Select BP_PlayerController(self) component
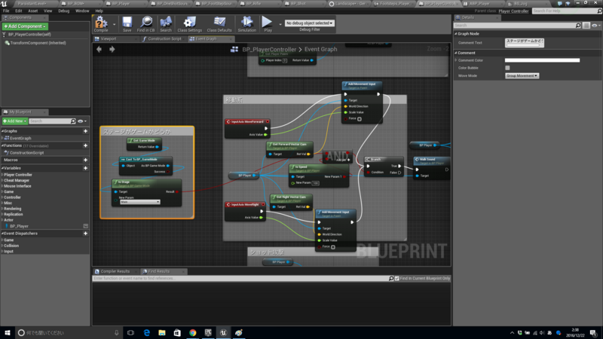The image size is (603, 339). click(29, 35)
